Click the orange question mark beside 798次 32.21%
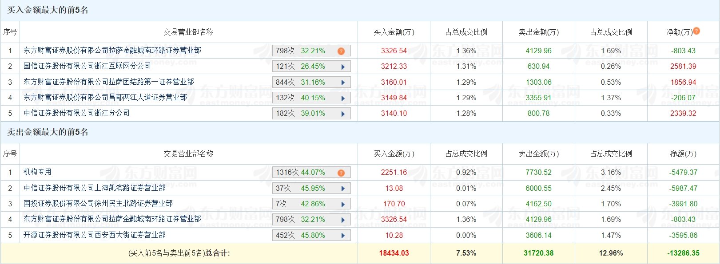720x264 pixels. pyautogui.click(x=341, y=51)
